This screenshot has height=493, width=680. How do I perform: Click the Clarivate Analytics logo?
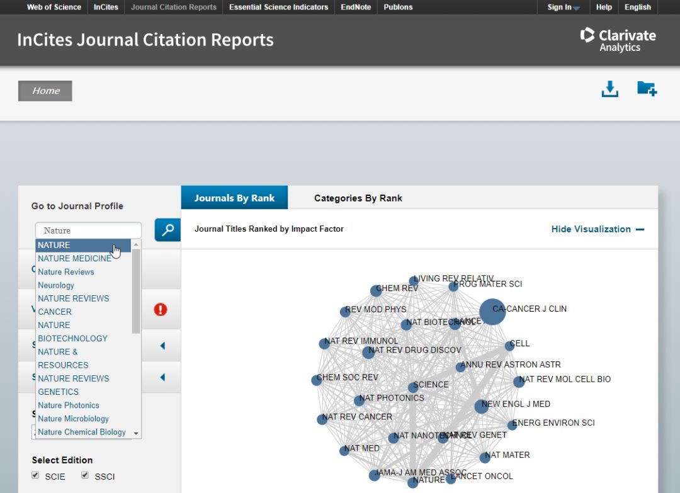(x=618, y=40)
